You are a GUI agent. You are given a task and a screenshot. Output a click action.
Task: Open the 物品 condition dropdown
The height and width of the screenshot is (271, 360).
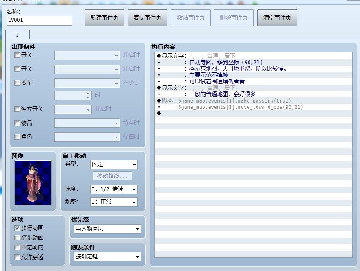pyautogui.click(x=87, y=123)
